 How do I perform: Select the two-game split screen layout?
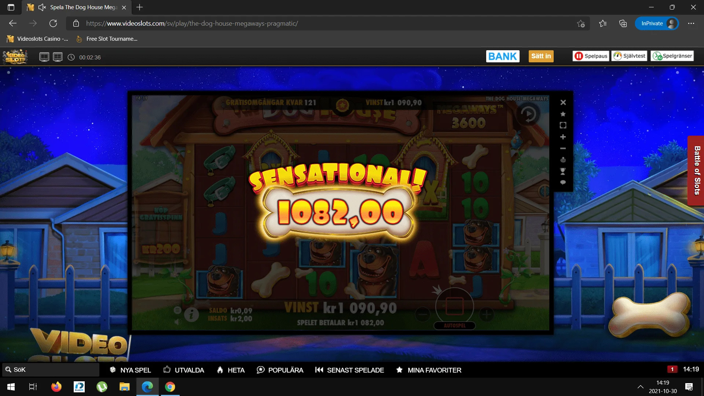pyautogui.click(x=44, y=57)
